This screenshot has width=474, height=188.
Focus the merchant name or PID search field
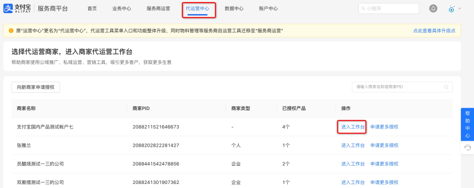click(x=402, y=87)
